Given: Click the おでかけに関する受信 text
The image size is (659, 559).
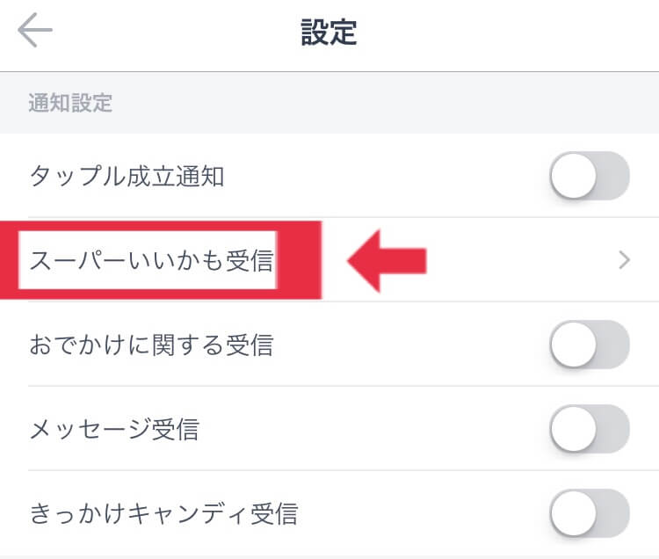Looking at the screenshot, I should point(151,345).
